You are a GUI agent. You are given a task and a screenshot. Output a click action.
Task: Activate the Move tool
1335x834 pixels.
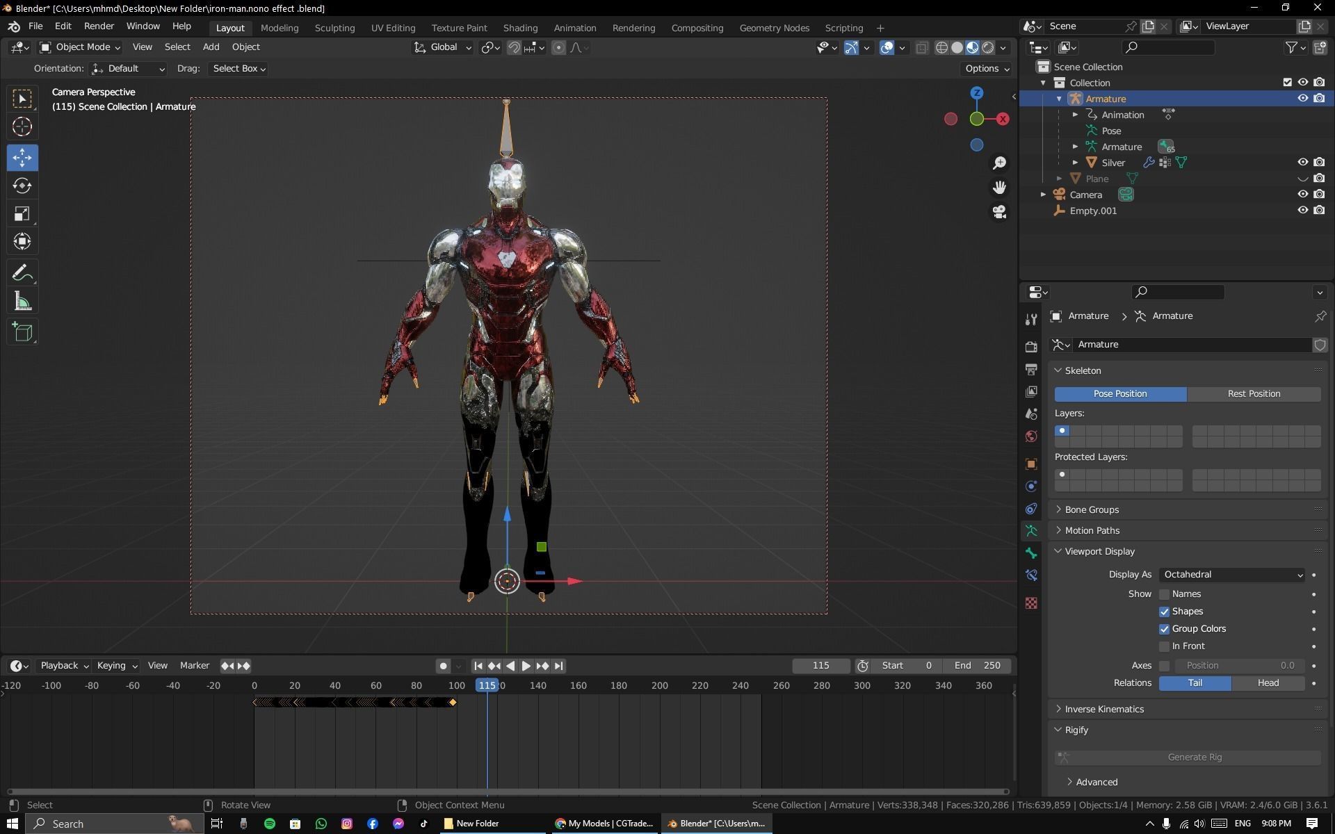22,158
